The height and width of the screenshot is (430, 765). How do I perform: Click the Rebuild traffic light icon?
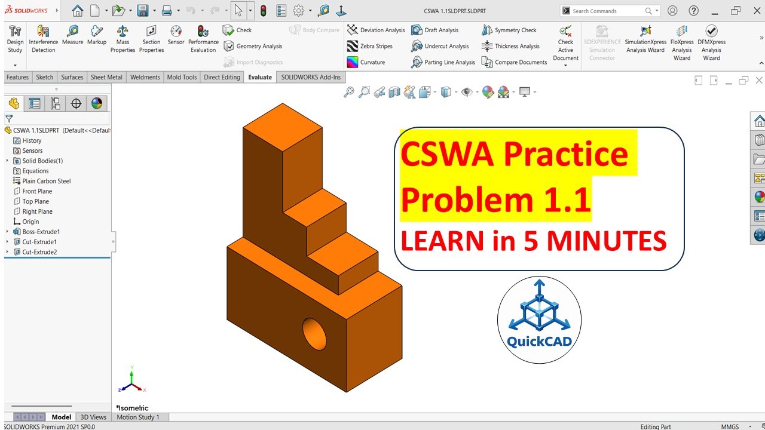(264, 11)
